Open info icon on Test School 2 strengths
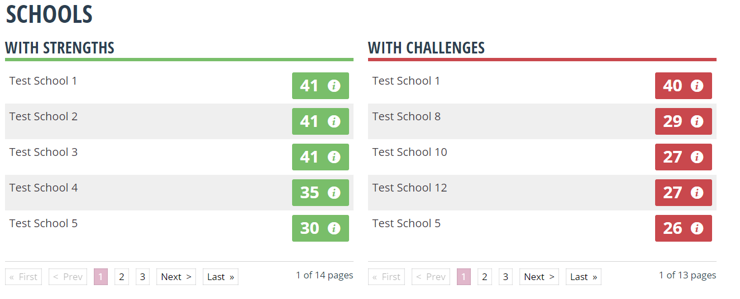 (334, 121)
